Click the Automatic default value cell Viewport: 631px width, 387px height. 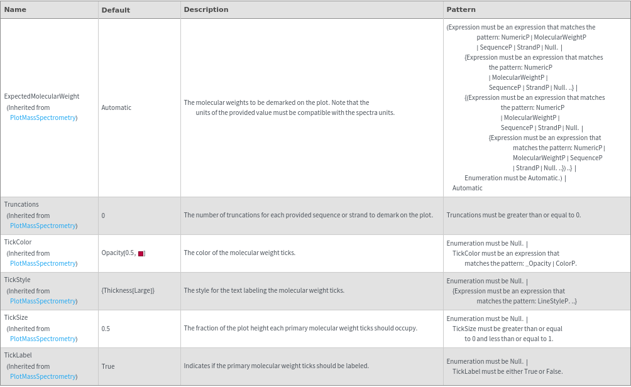(x=116, y=107)
